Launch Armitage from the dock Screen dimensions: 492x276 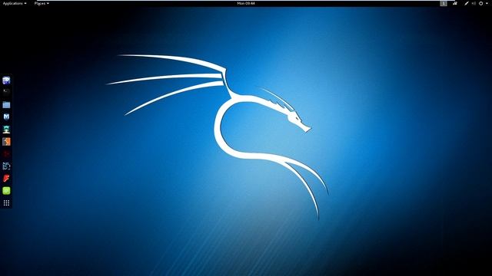6,130
